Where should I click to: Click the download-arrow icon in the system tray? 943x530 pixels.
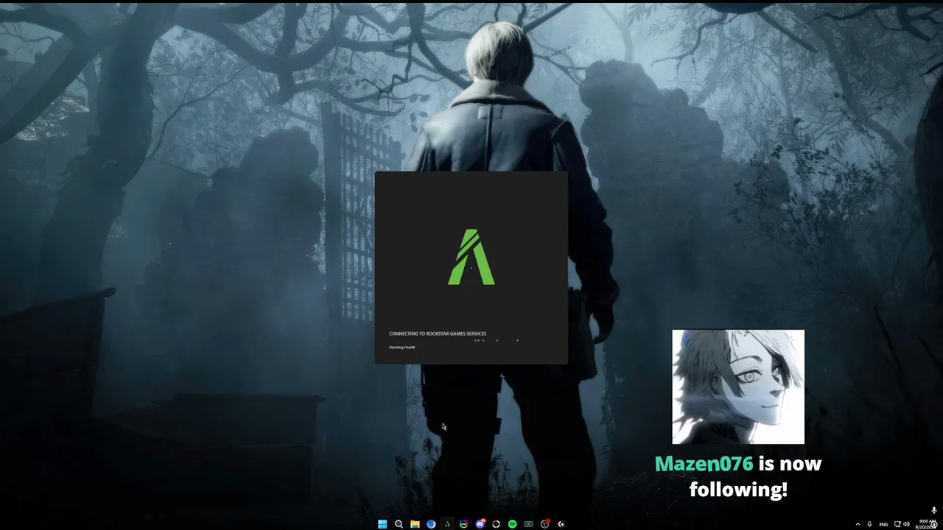[x=870, y=524]
